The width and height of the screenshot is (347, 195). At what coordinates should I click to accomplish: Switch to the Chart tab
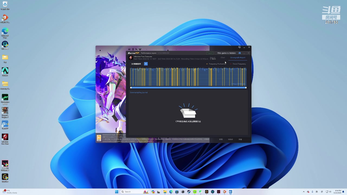click(223, 57)
